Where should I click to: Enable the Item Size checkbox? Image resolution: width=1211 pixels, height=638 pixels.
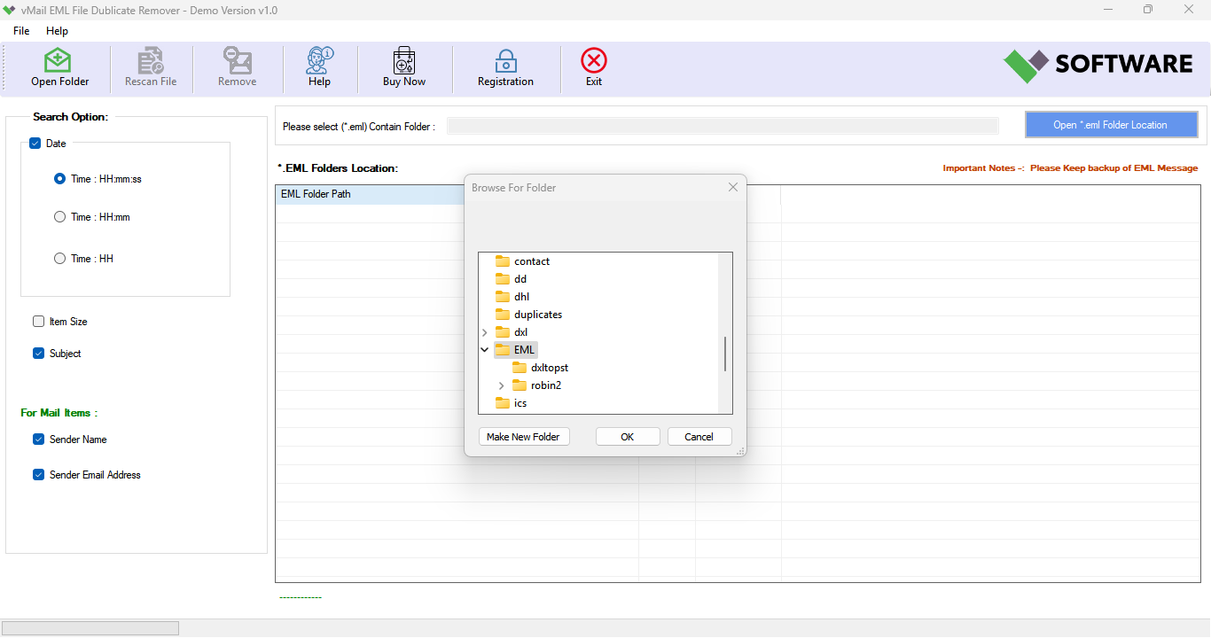tap(38, 322)
